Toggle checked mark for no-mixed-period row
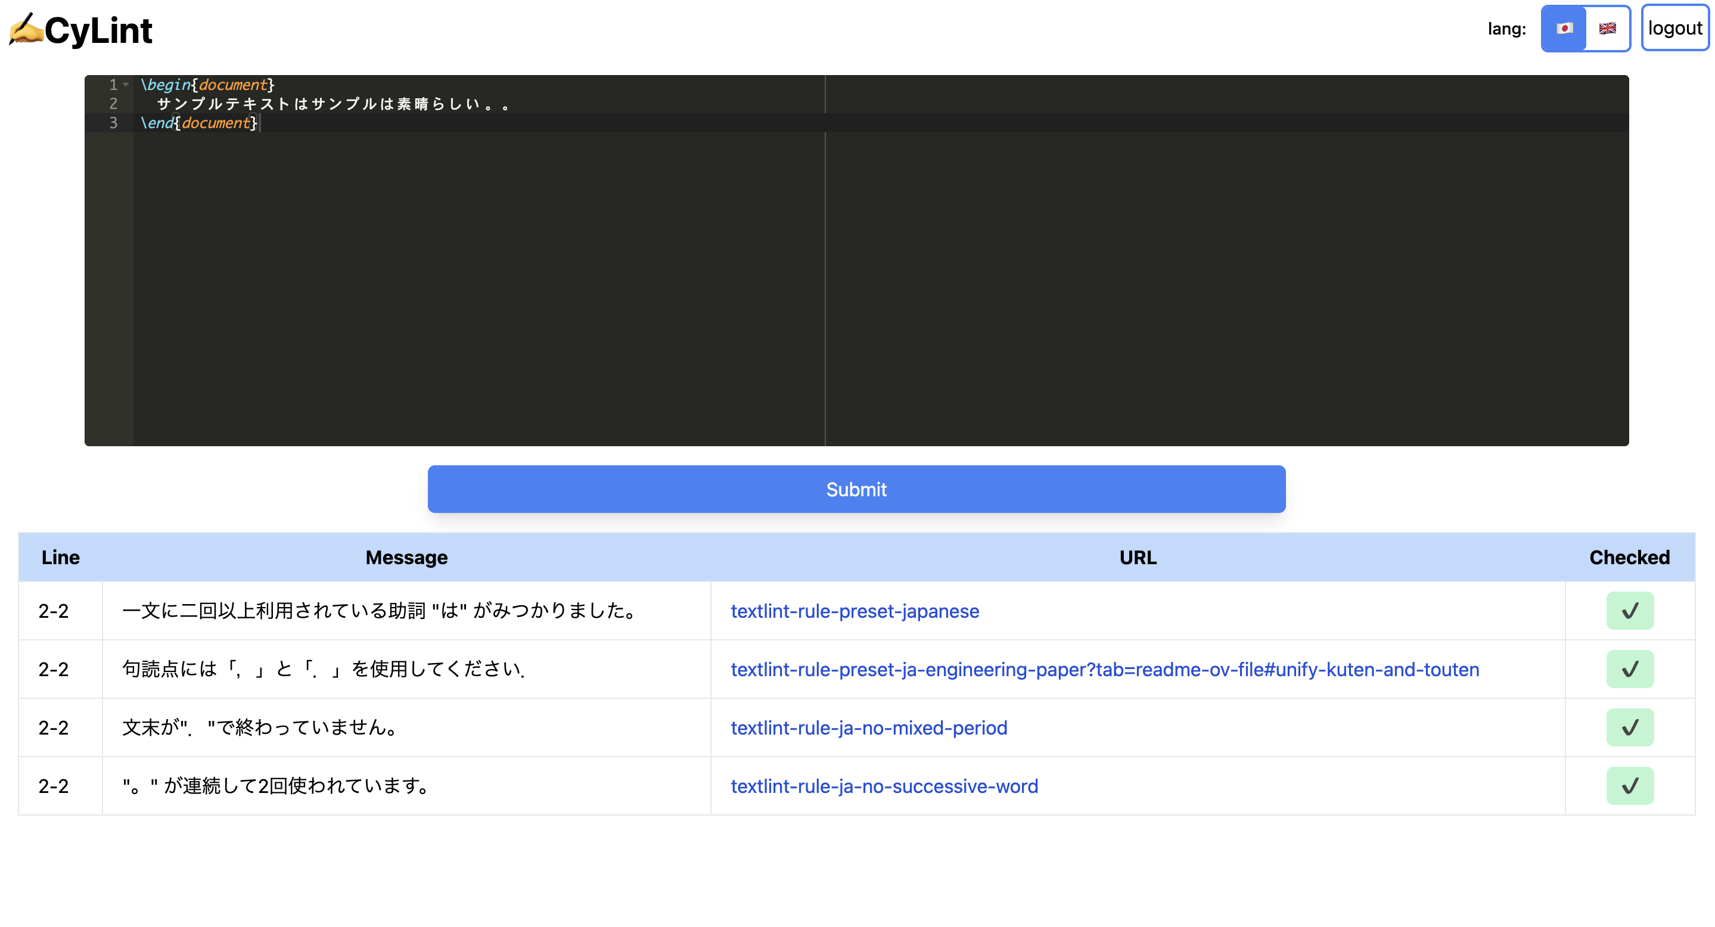The image size is (1715, 927). [1629, 727]
